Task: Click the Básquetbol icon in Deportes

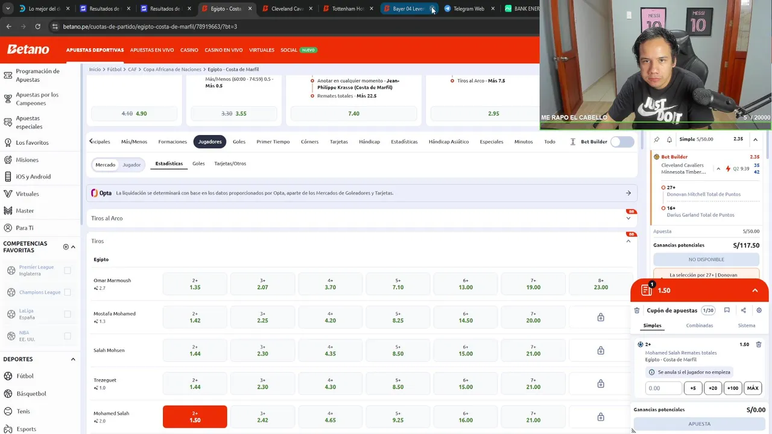Action: (8, 394)
